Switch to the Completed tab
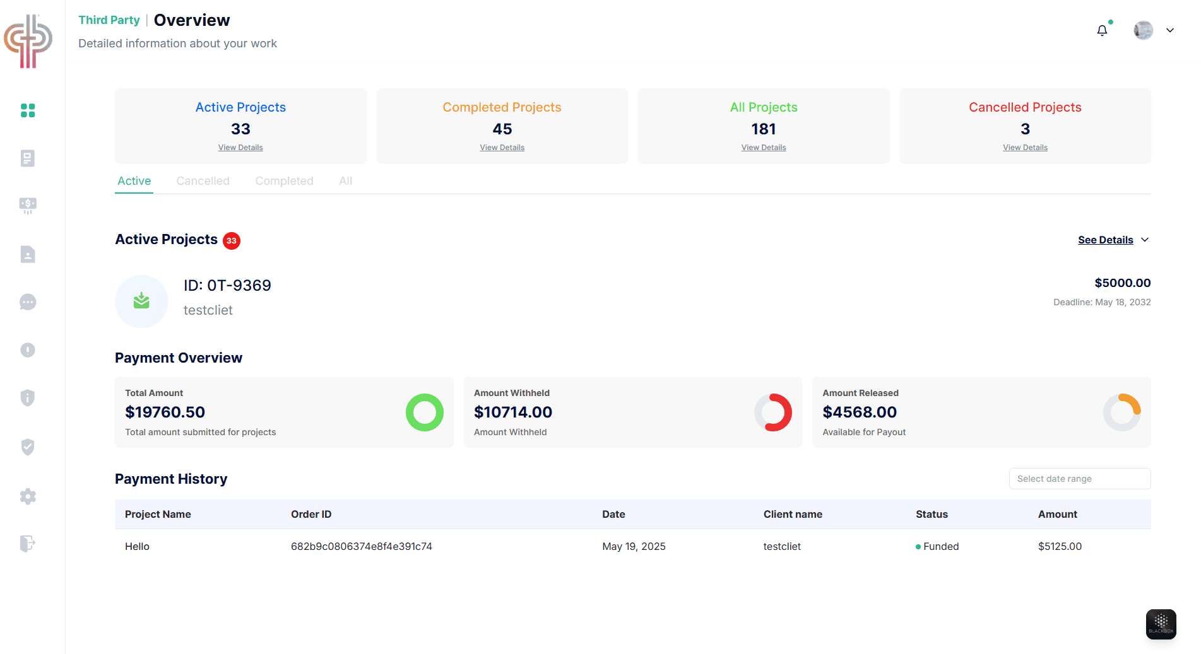 (x=284, y=181)
